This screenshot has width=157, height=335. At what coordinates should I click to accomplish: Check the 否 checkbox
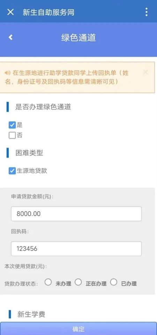click(x=12, y=135)
